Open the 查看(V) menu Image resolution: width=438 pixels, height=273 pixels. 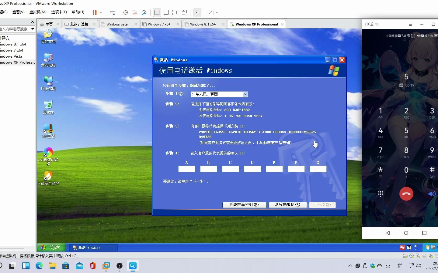tap(18, 12)
